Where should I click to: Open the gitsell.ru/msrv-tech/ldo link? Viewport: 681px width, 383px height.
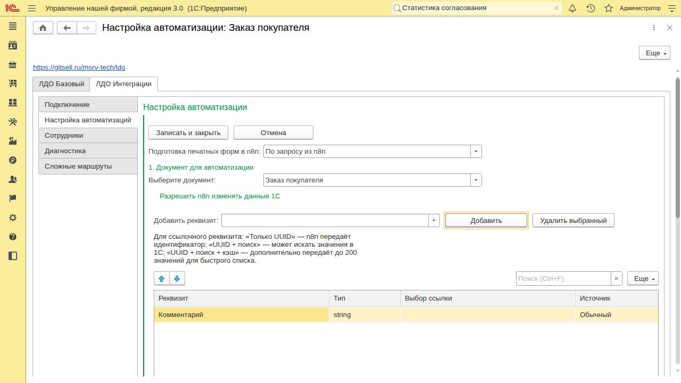79,68
